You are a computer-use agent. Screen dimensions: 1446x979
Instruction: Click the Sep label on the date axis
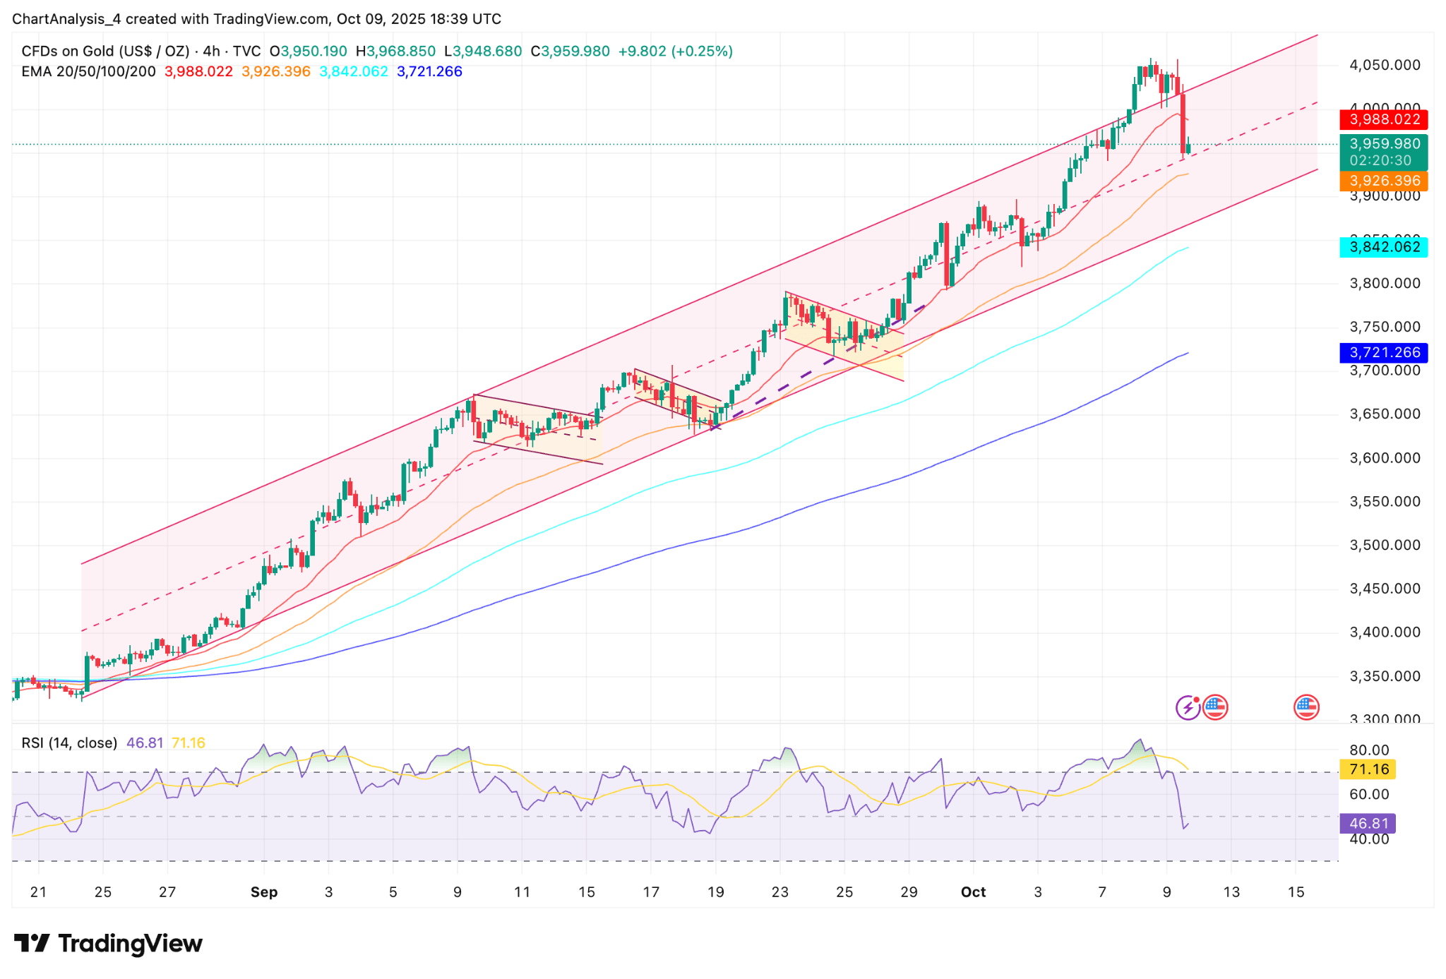coord(265,891)
